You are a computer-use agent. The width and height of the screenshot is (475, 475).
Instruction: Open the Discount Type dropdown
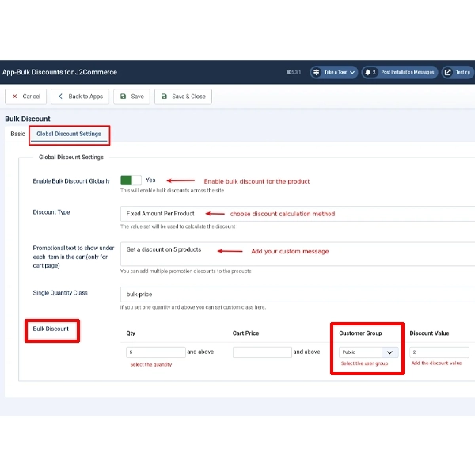tap(298, 214)
